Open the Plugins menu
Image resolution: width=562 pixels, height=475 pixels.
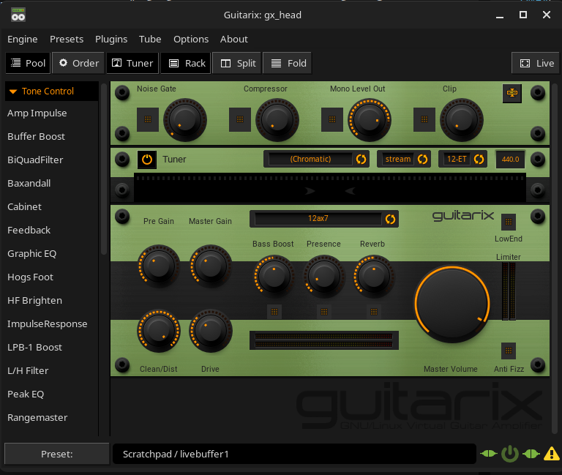coord(111,39)
